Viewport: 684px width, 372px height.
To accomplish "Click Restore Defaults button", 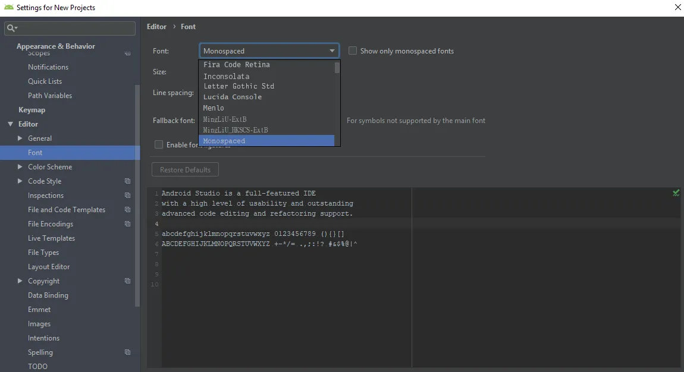I will pyautogui.click(x=185, y=169).
